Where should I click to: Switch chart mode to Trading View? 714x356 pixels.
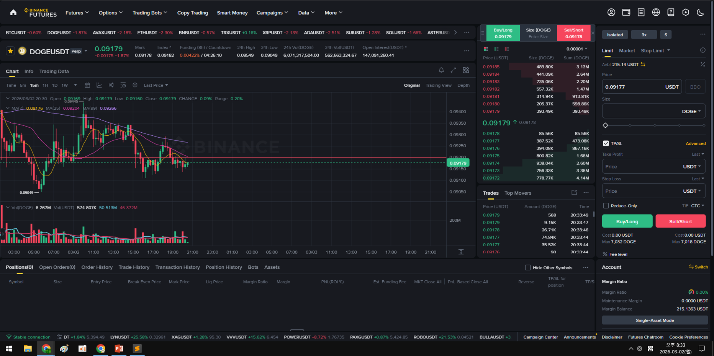coord(439,85)
